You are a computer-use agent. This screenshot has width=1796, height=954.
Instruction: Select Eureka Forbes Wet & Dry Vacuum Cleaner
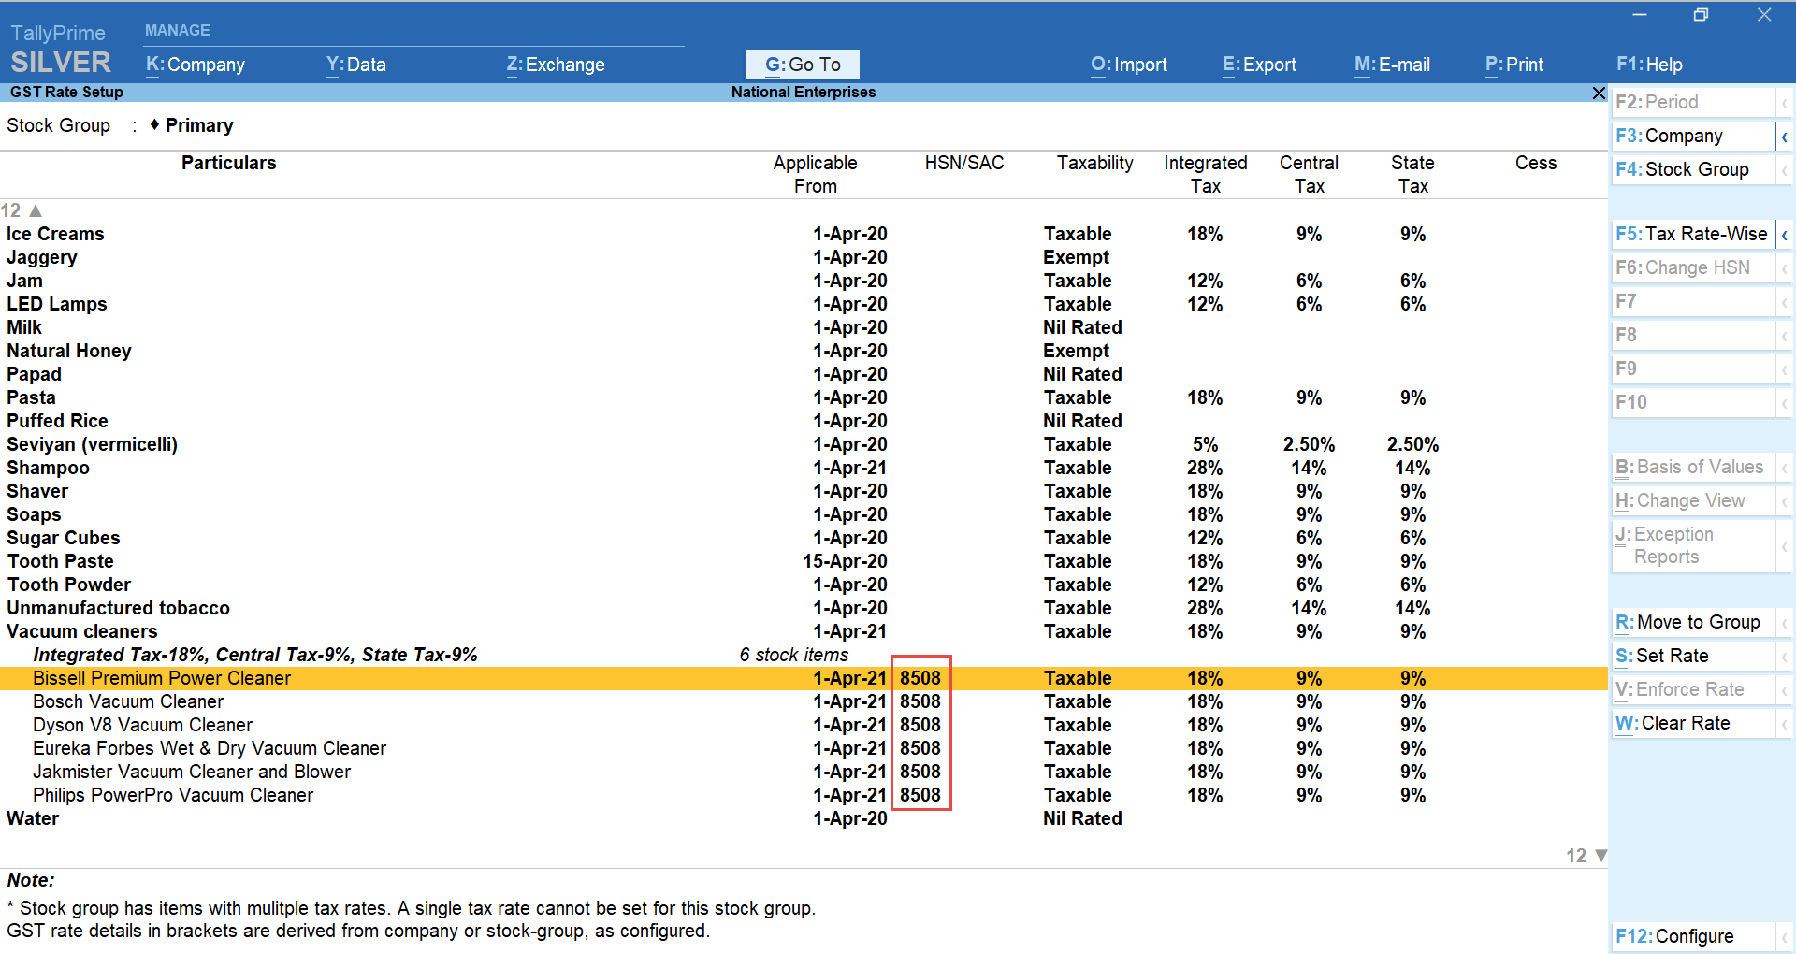(x=804, y=748)
